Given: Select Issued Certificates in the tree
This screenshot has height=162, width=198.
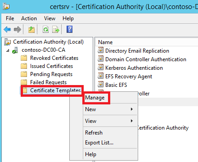Looking at the screenshot, I should [51, 66].
